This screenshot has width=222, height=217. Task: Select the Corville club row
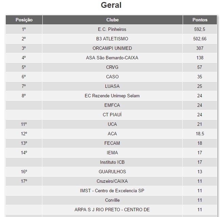112,200
